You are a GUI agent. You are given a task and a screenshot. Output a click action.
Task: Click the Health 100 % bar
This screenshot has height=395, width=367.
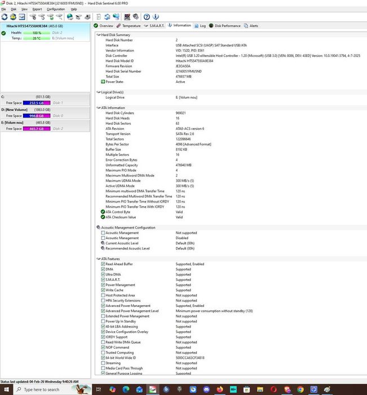pos(37,33)
